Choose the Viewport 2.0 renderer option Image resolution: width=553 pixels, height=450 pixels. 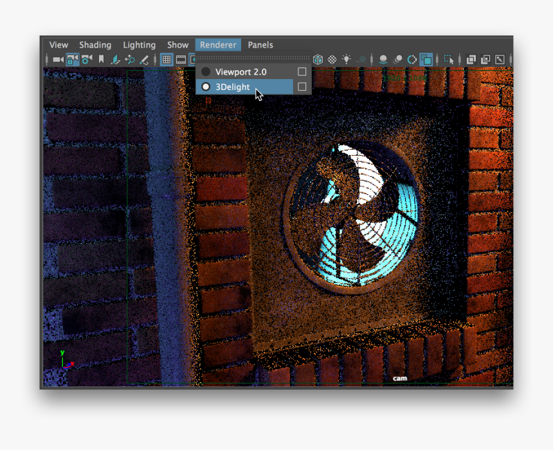240,72
